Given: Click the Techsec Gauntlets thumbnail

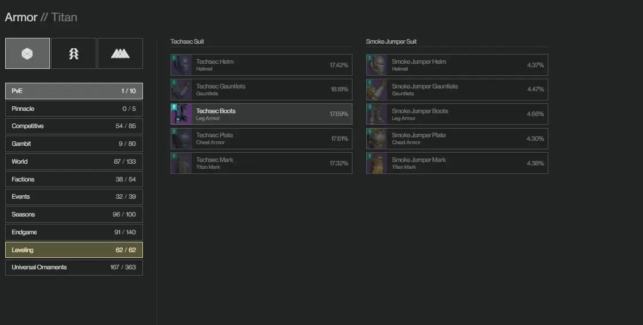Looking at the screenshot, I should 181,90.
